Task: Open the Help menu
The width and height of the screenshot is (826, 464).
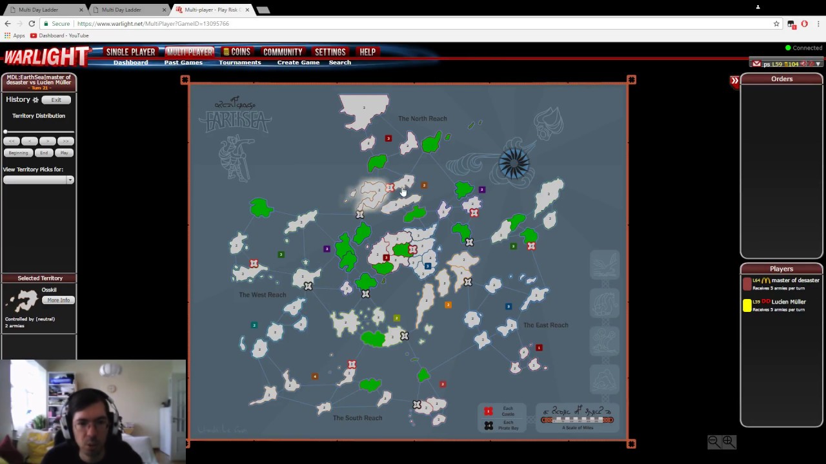Action: 367,52
